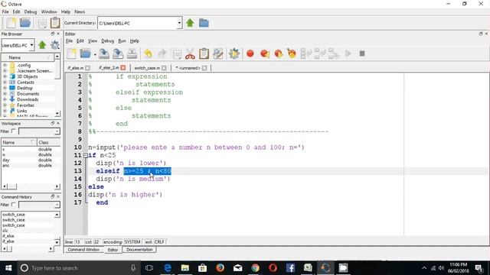Click the Save As icon in the editor
The width and height of the screenshot is (490, 275).
pos(118,53)
